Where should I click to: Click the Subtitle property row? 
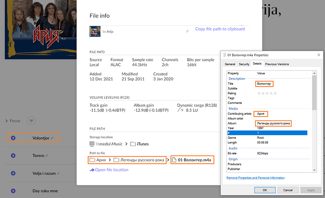pos(267,88)
